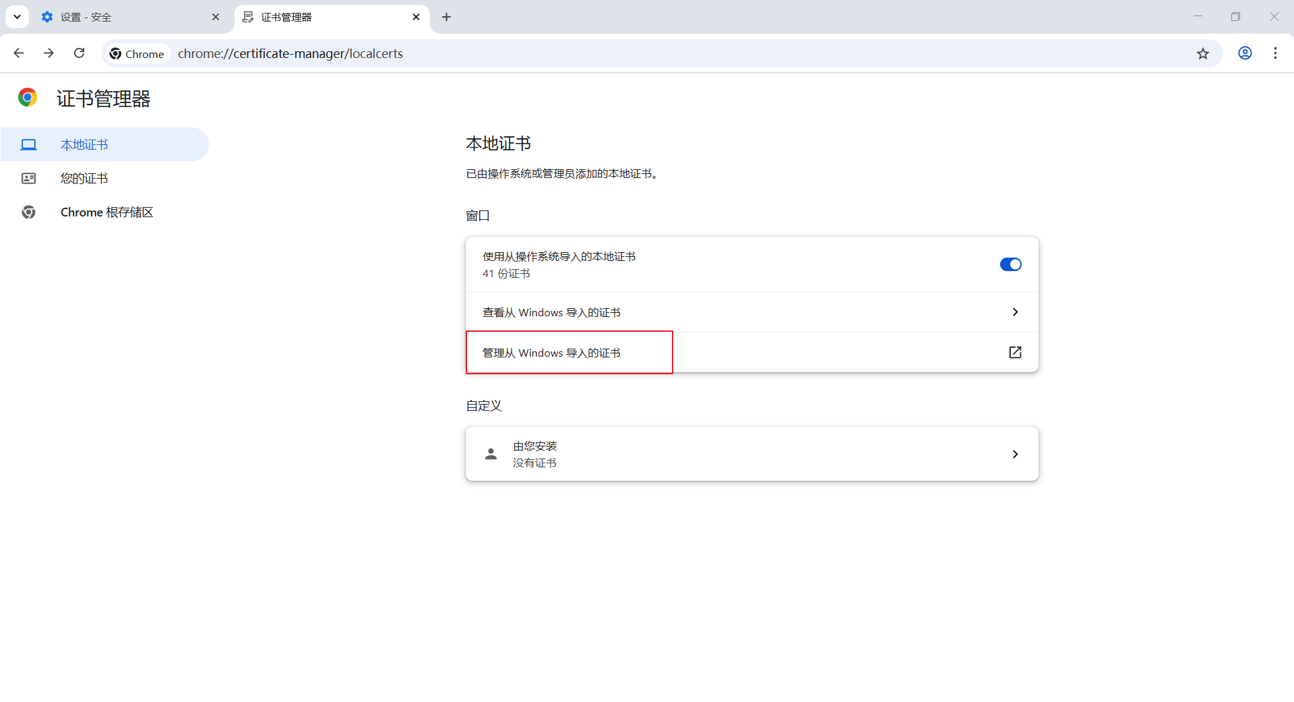The image size is (1294, 702).
Task: Select the 证书管理器 tab
Action: click(x=332, y=17)
